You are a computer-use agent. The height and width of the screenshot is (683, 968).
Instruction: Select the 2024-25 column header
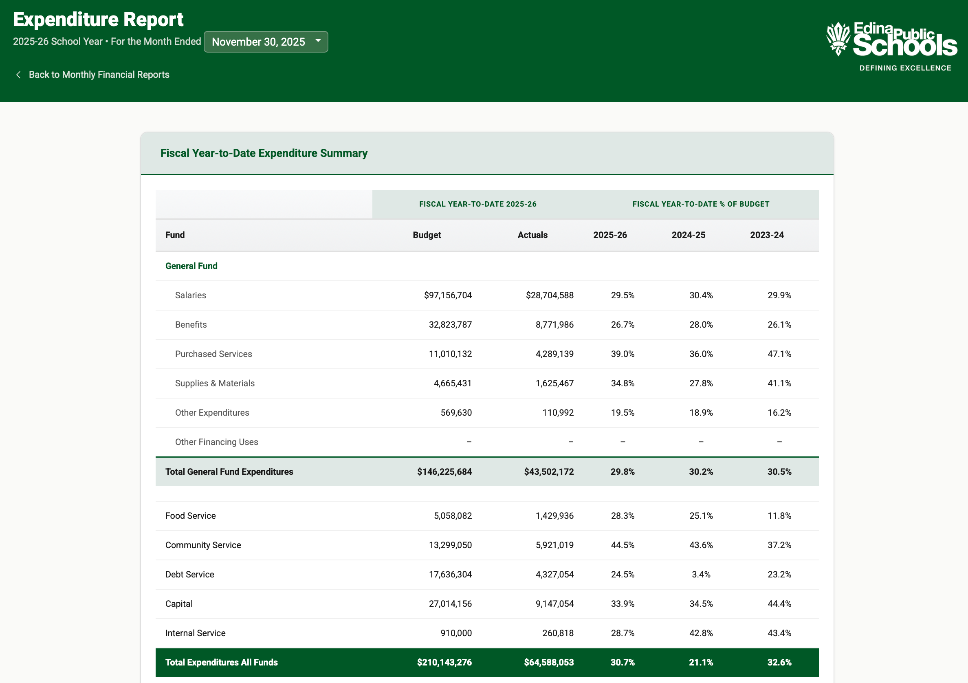(x=688, y=235)
